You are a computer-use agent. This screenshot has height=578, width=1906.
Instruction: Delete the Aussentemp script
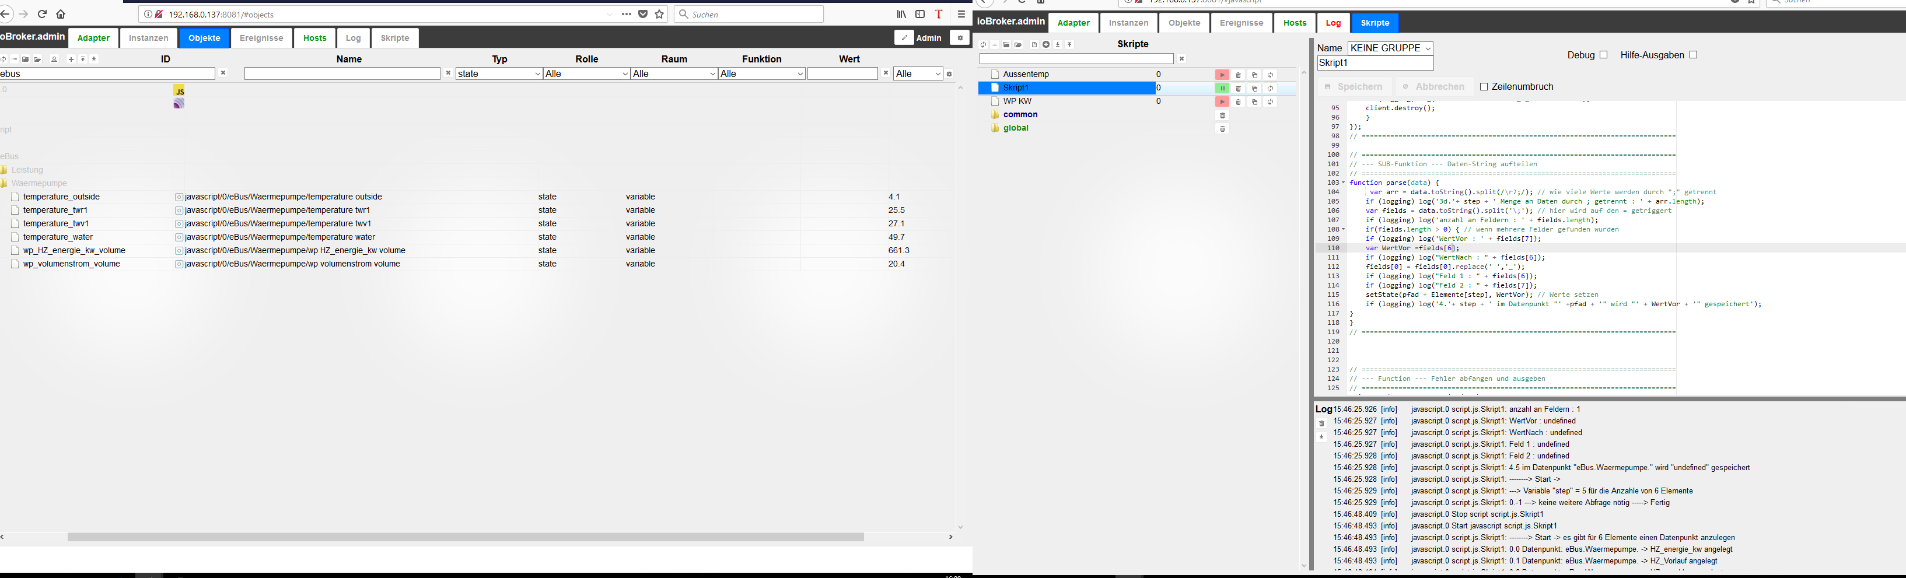(1238, 75)
